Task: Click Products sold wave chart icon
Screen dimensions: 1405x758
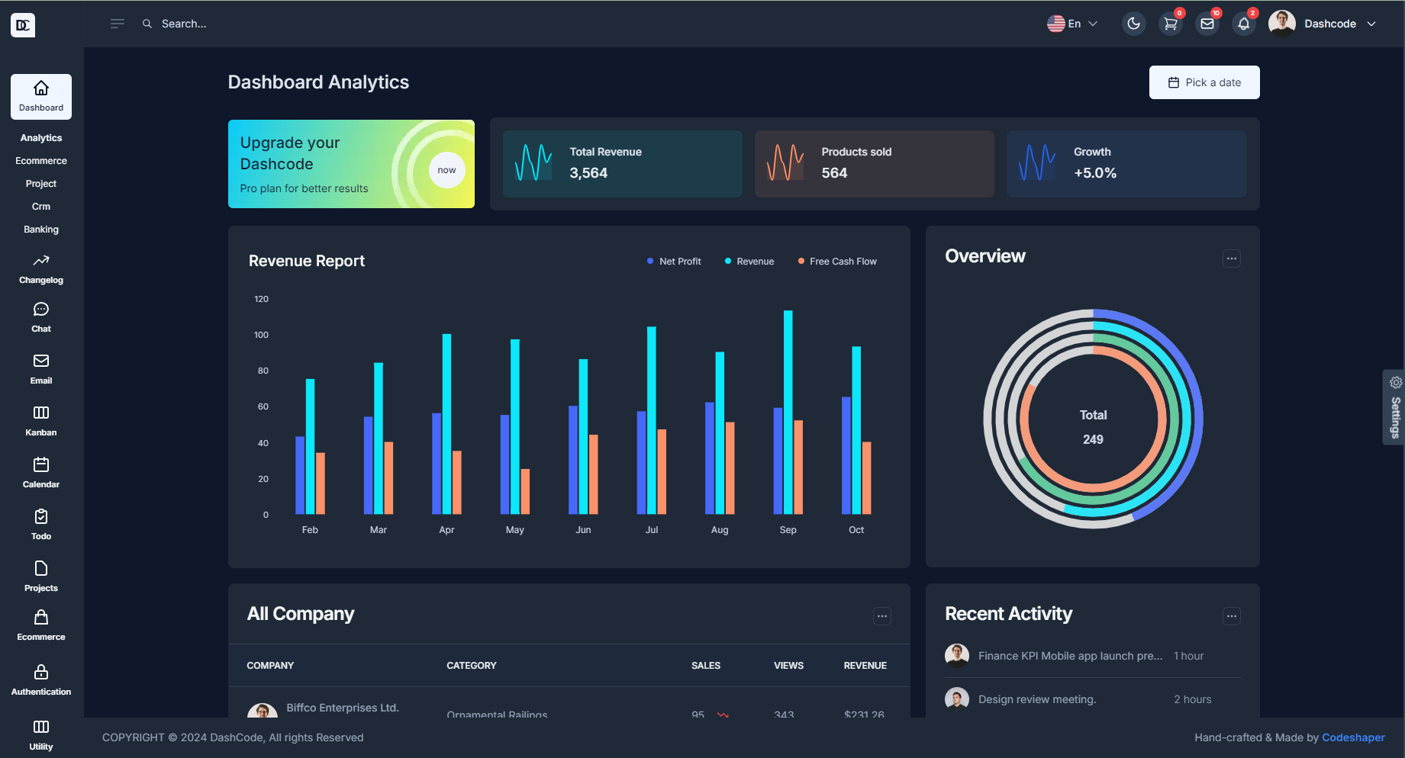Action: point(785,162)
